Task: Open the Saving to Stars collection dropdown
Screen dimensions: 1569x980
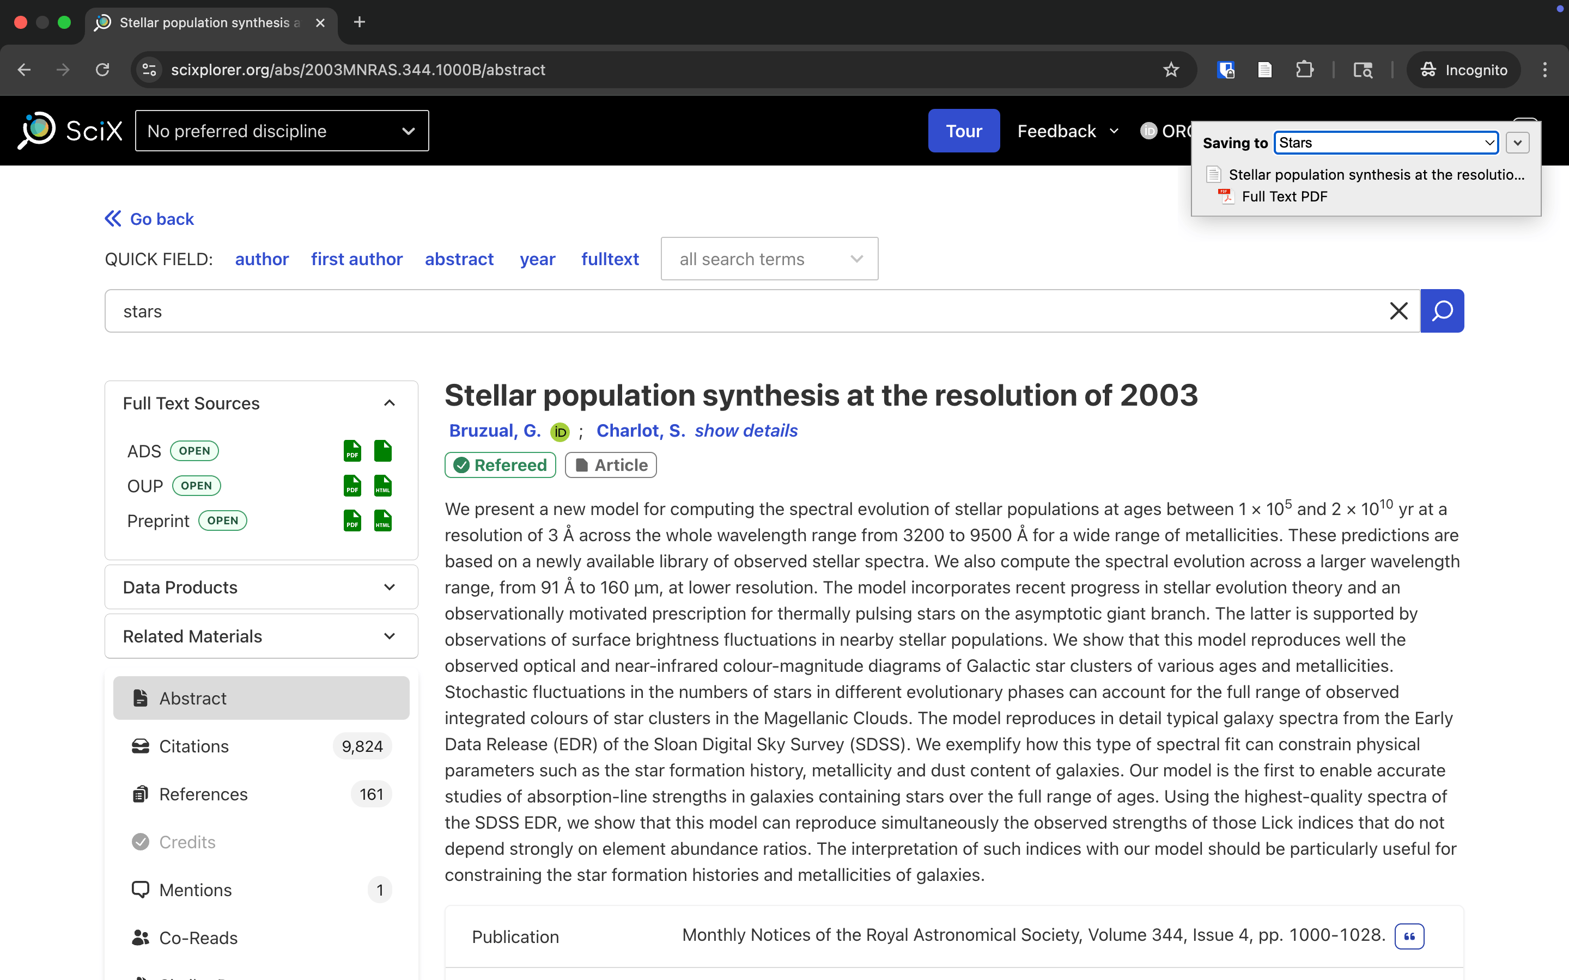Action: 1386,143
